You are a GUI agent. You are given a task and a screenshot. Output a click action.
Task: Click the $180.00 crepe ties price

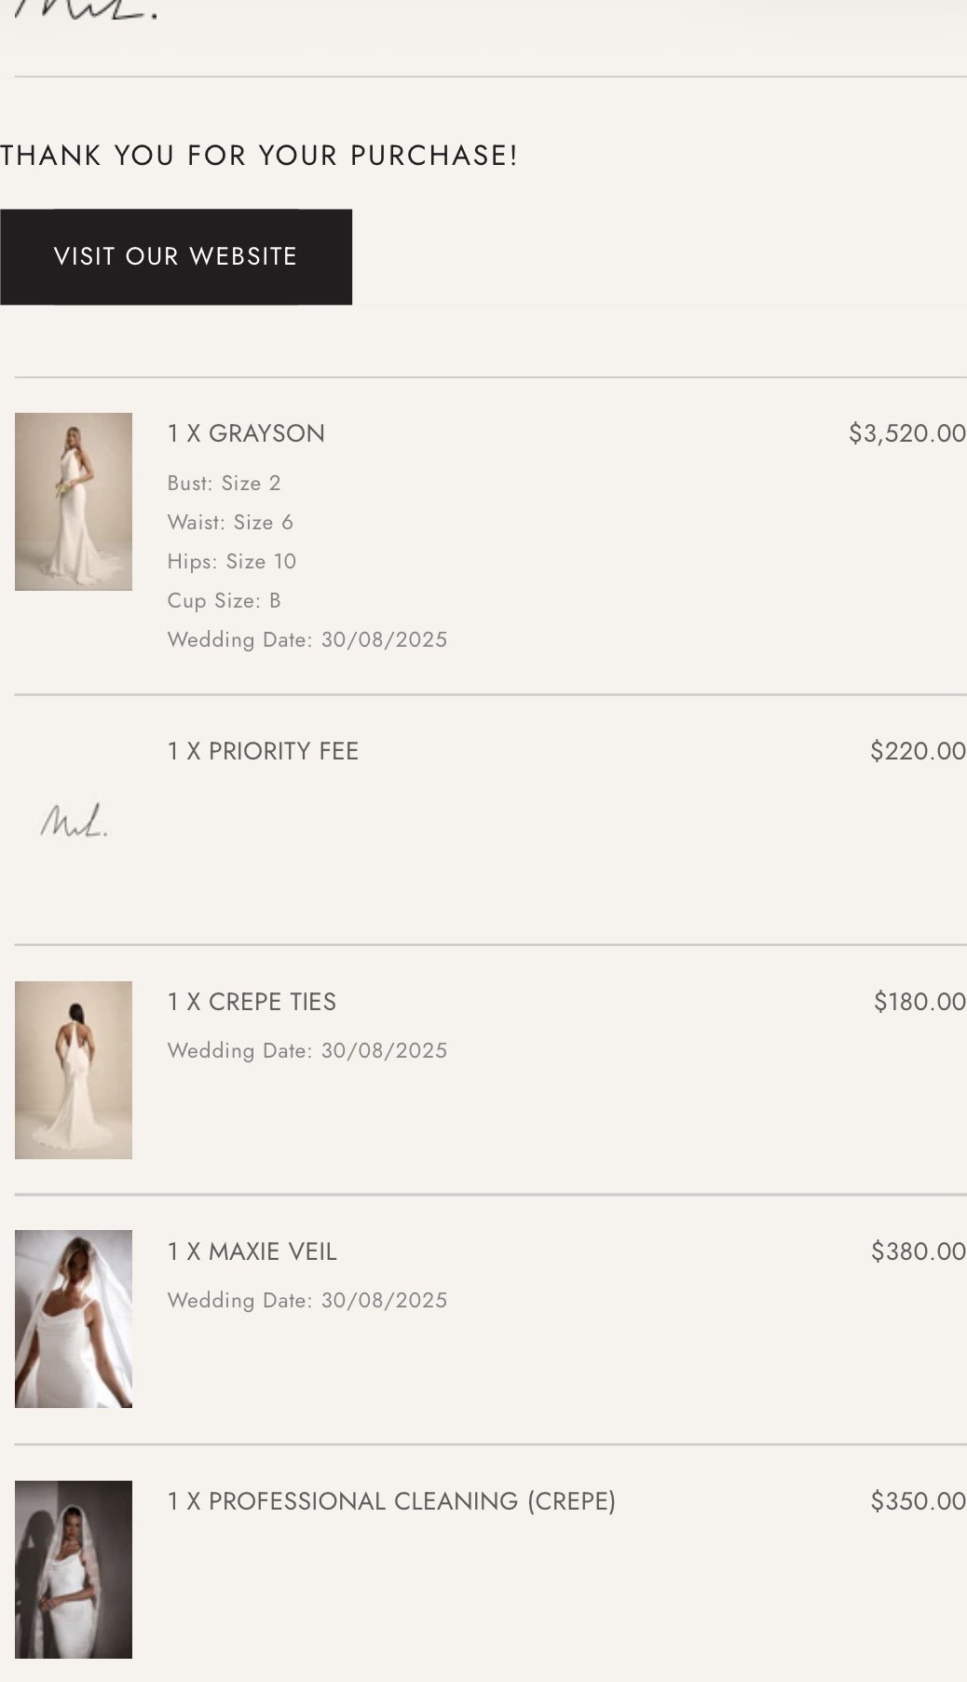[919, 1002]
